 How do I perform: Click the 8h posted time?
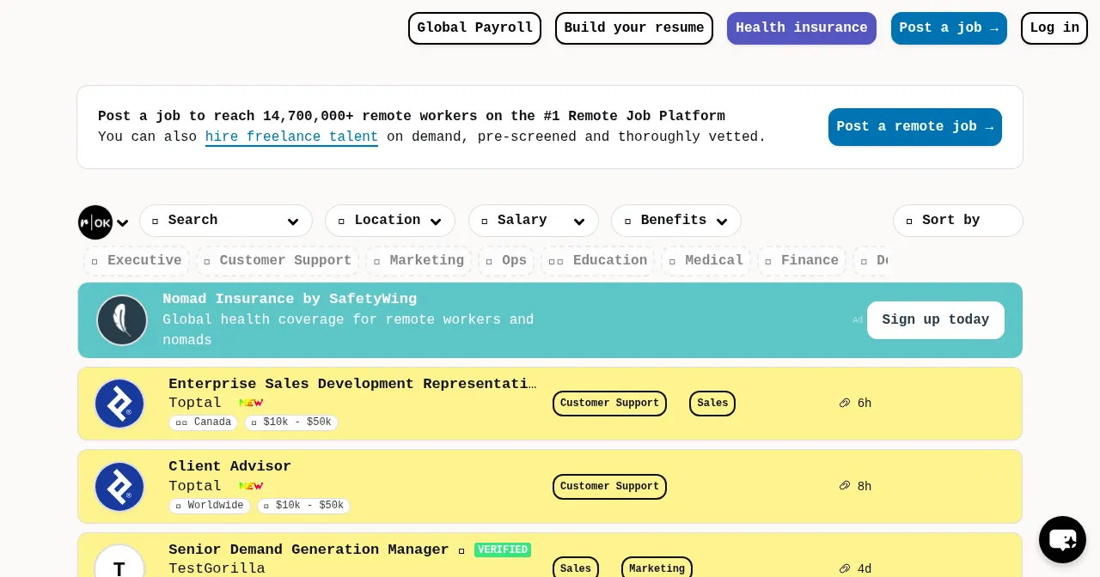(865, 487)
